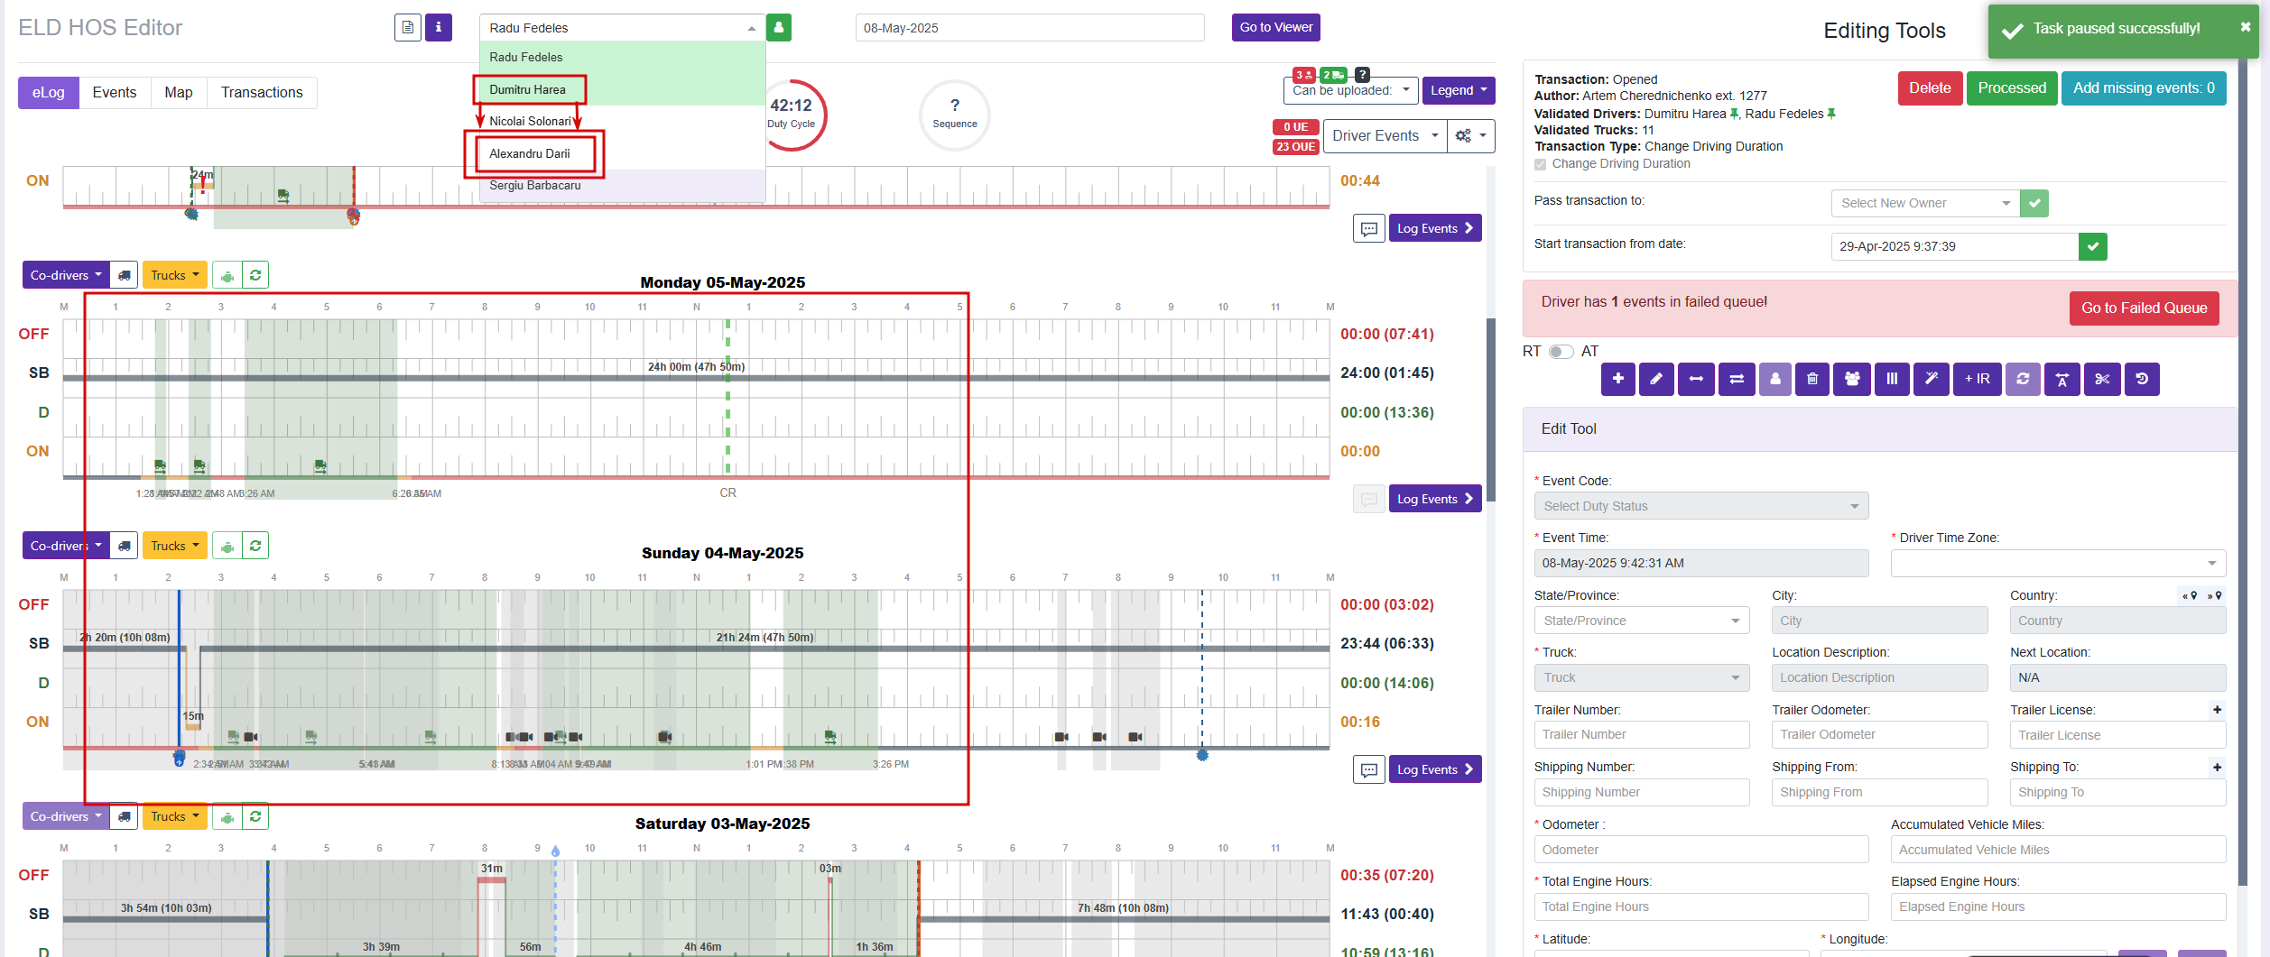
Task: Click Add missing events button
Action: pos(2144,88)
